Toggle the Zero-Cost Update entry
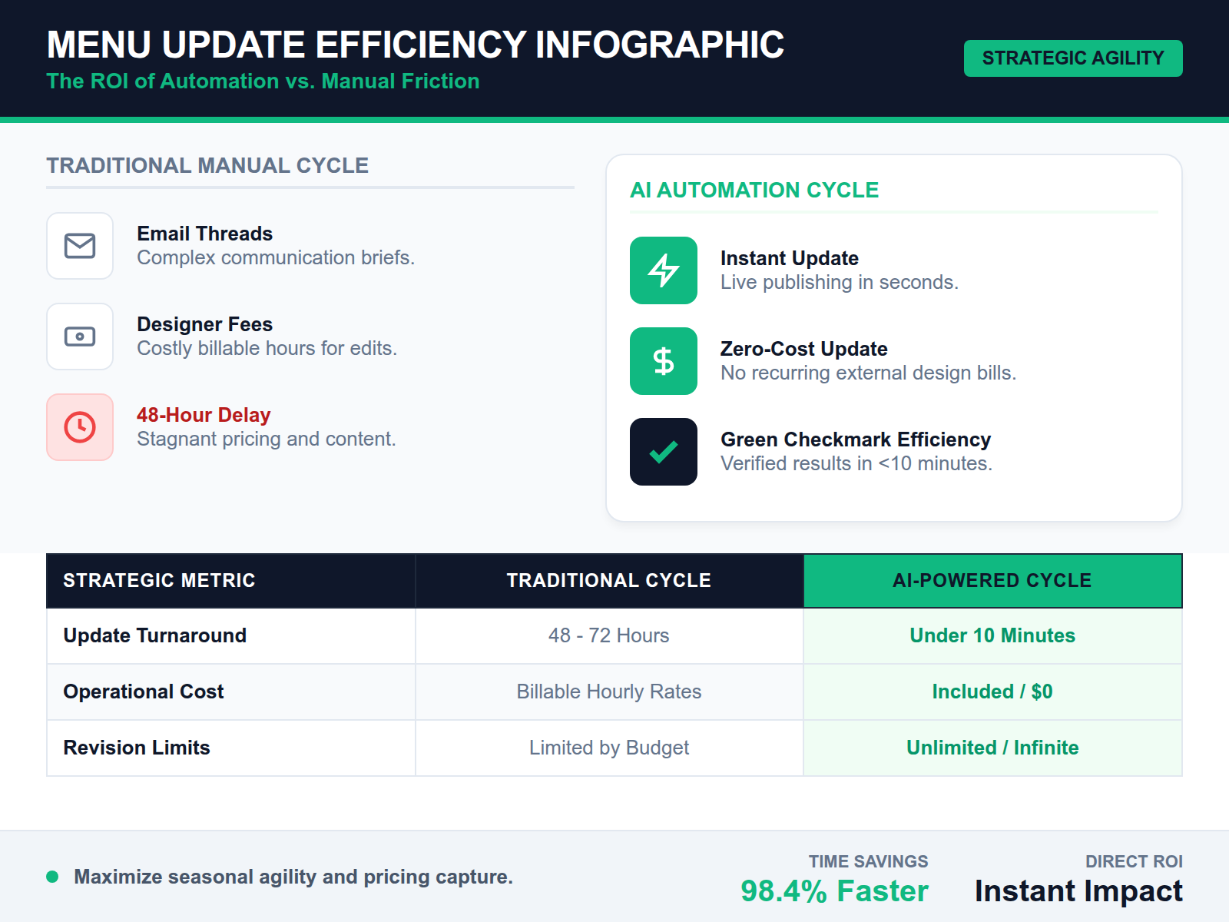Screen dimensions: 1229x922 803,348
